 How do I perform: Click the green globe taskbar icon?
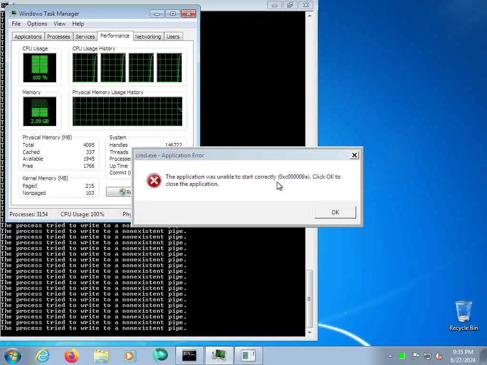coord(160,355)
